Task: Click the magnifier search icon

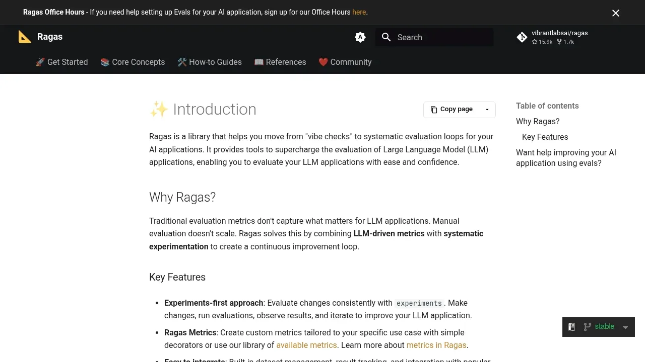Action: 386,37
